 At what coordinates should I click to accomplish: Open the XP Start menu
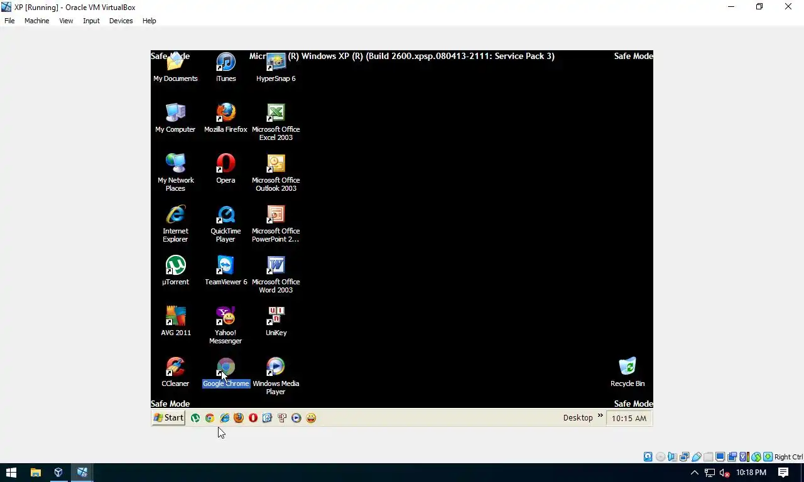point(169,418)
